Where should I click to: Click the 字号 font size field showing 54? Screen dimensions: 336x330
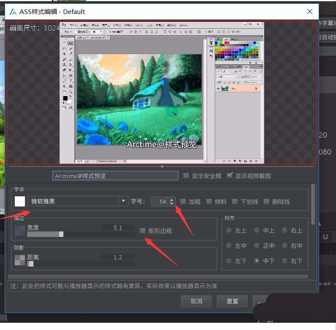coord(159,201)
